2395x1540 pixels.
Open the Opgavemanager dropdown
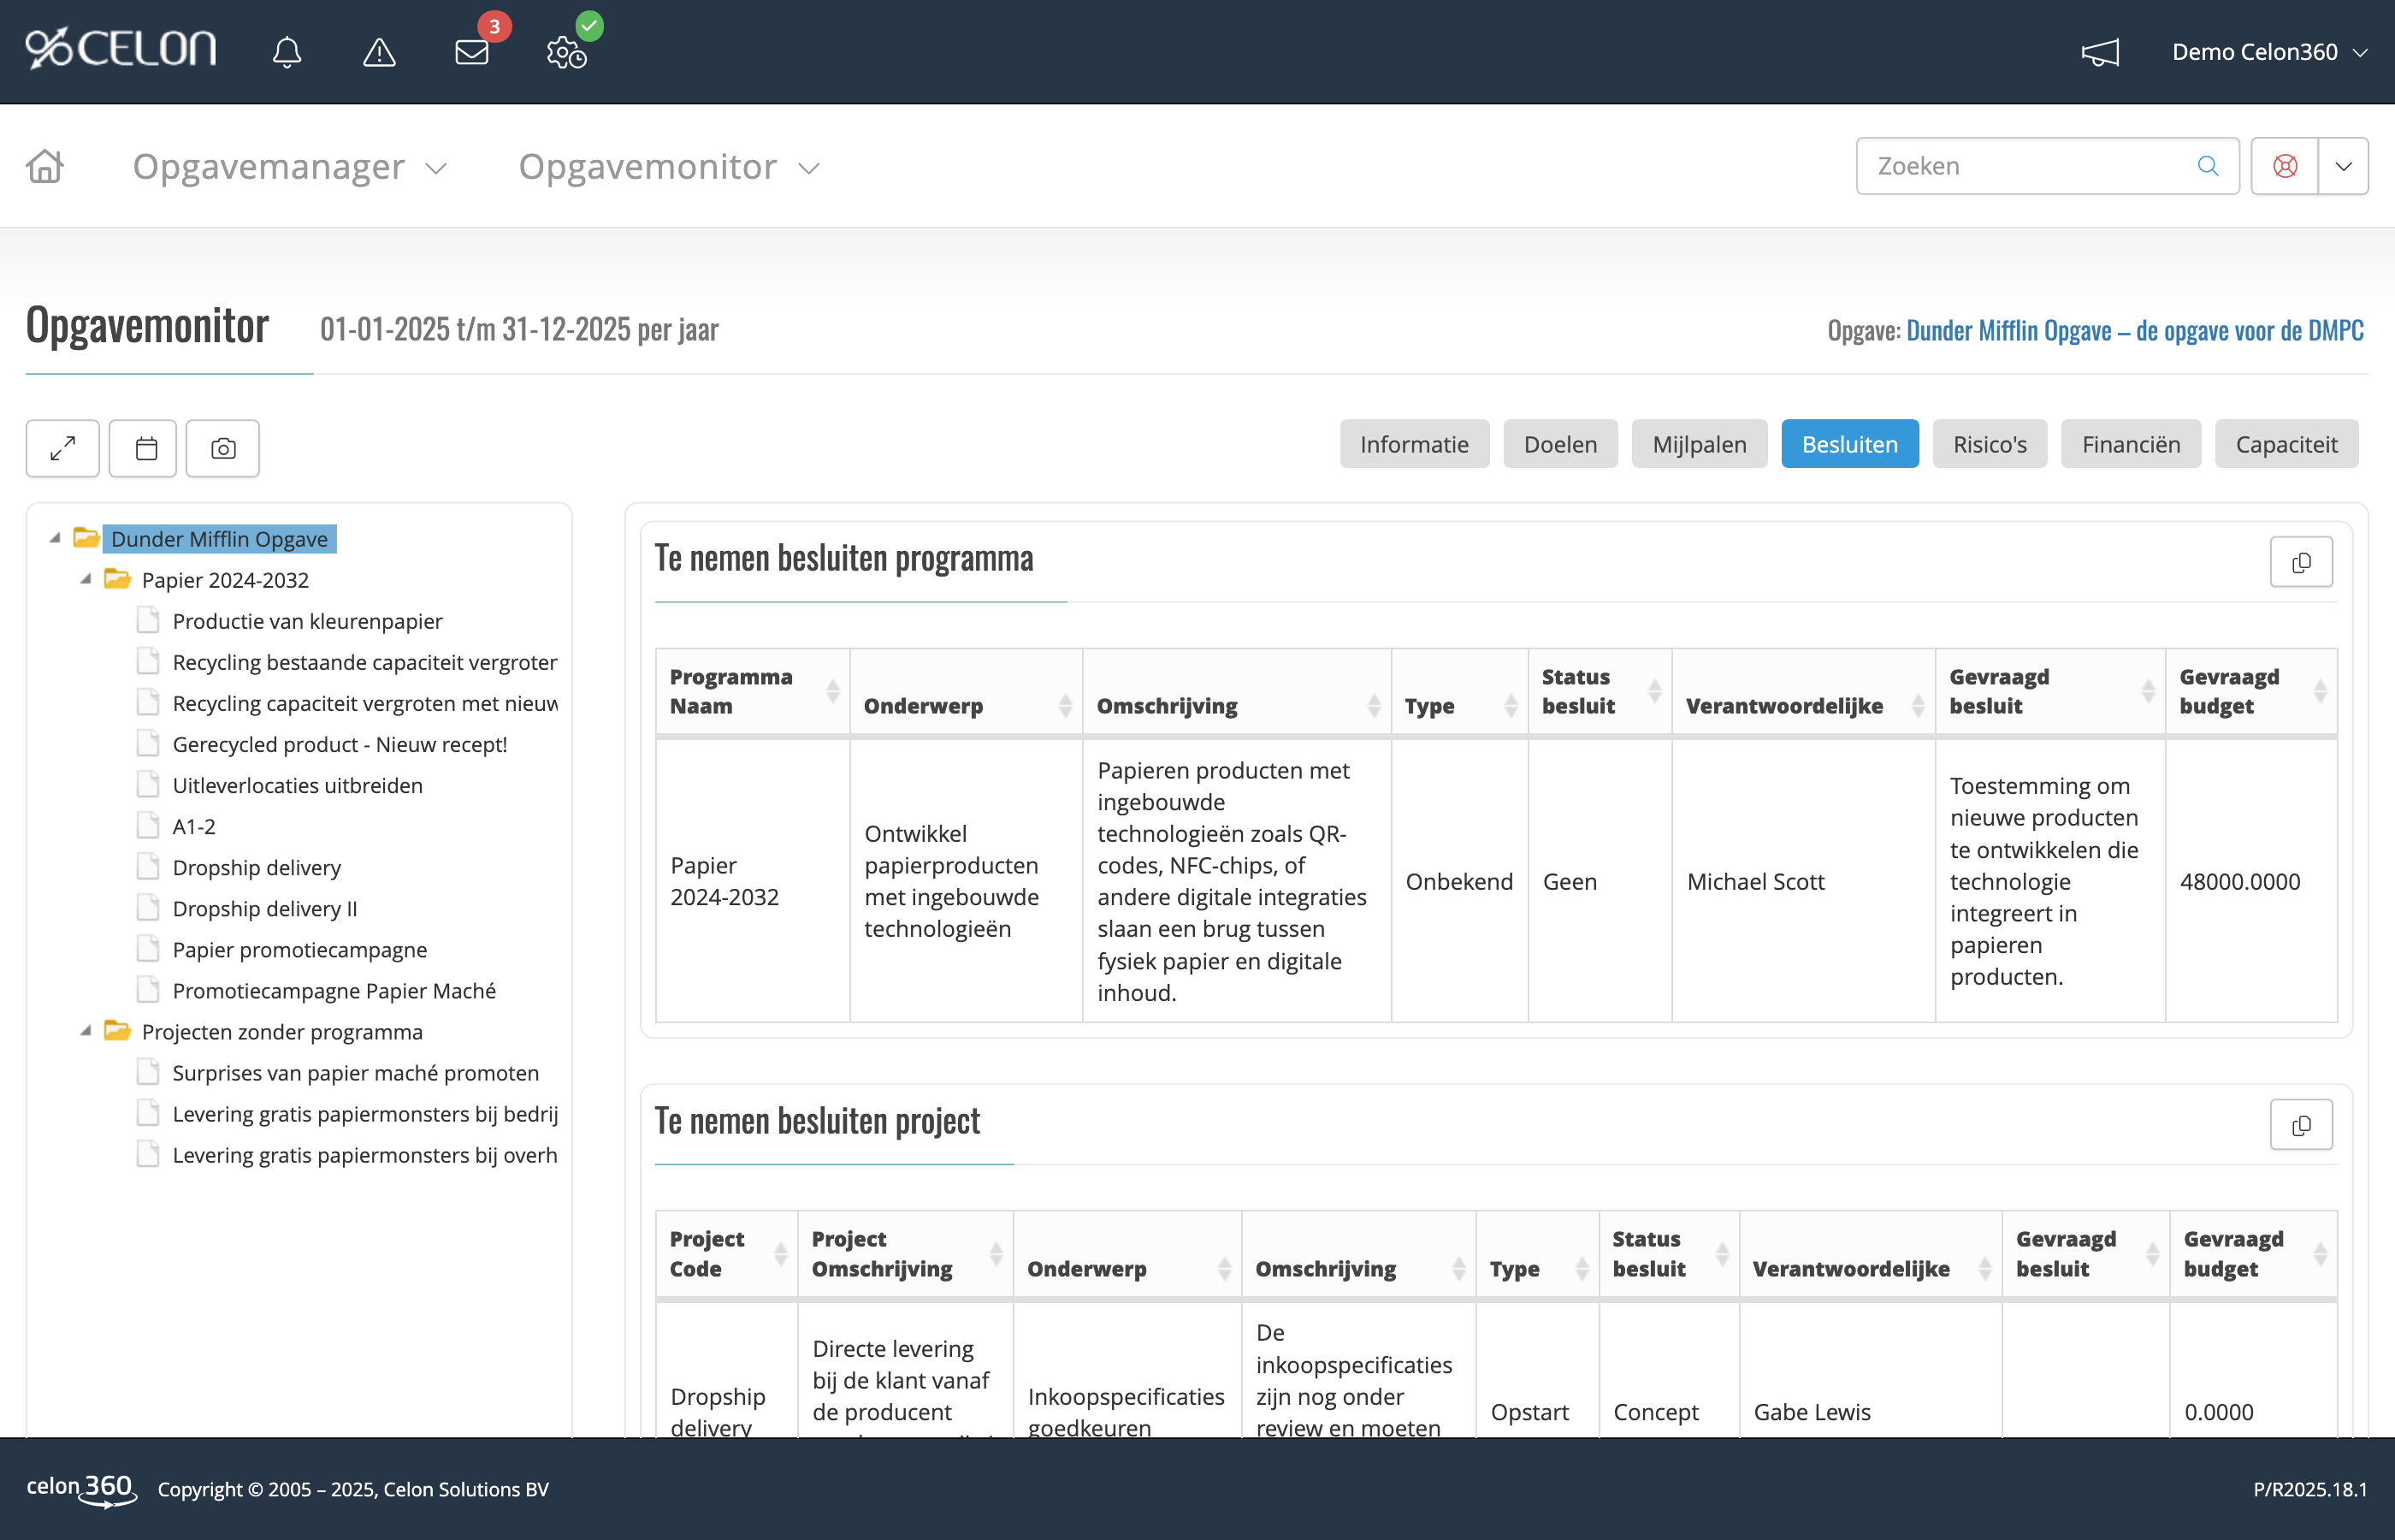click(x=288, y=167)
